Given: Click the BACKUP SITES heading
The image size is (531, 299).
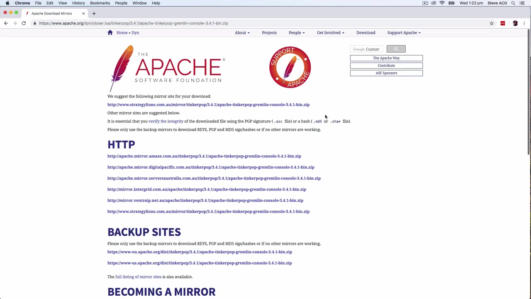Looking at the screenshot, I should (x=144, y=232).
